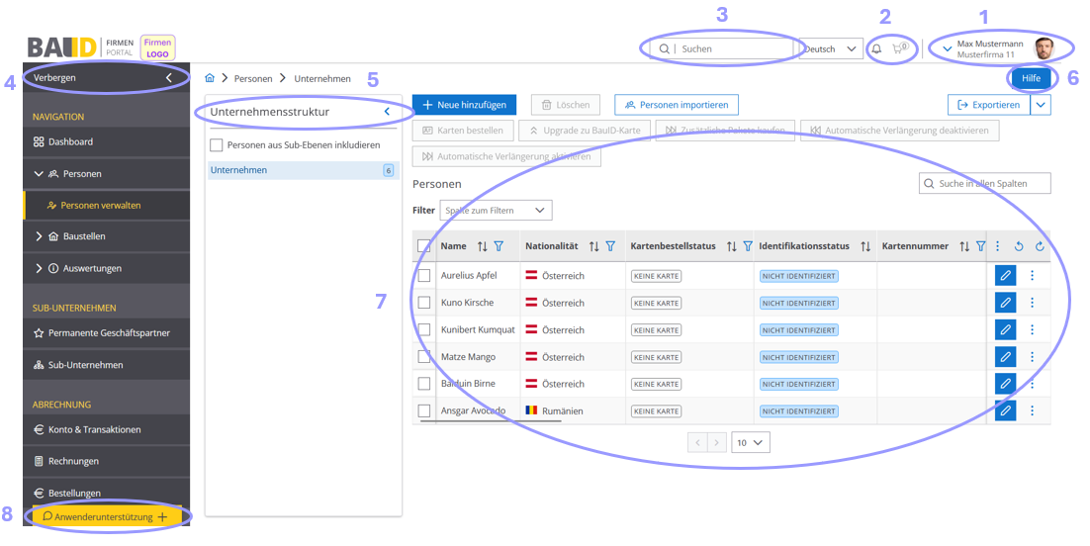
Task: Click the Name column filter icon
Action: tap(499, 246)
